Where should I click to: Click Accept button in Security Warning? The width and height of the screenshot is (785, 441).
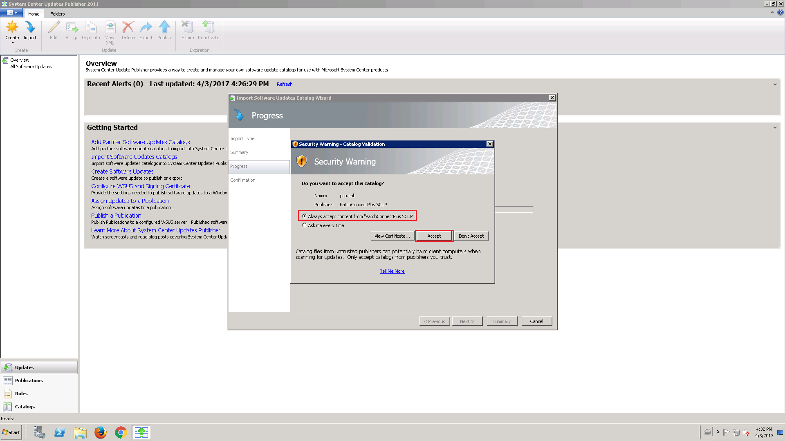[x=434, y=236]
